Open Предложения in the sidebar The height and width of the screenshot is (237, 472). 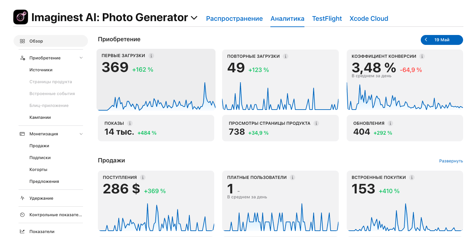44,182
